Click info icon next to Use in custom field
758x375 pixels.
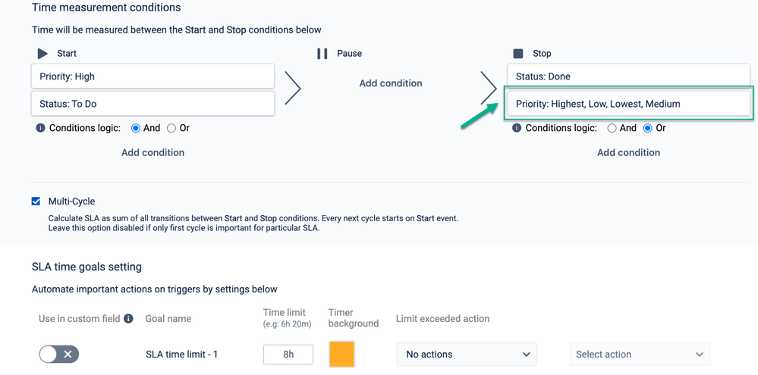coord(129,319)
